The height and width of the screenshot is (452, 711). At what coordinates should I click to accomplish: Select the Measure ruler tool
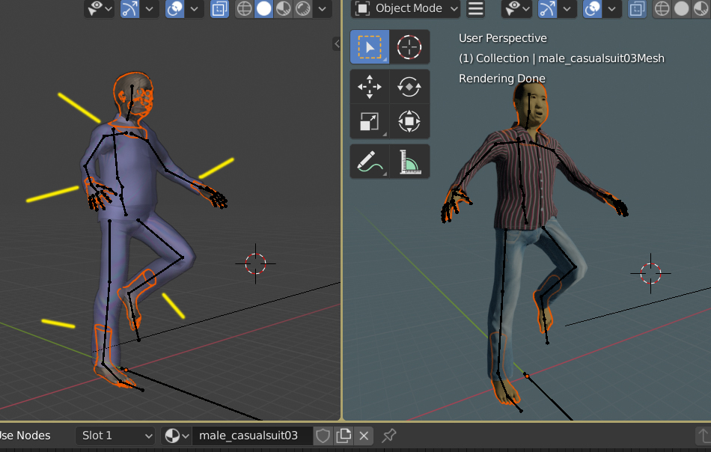click(x=409, y=161)
